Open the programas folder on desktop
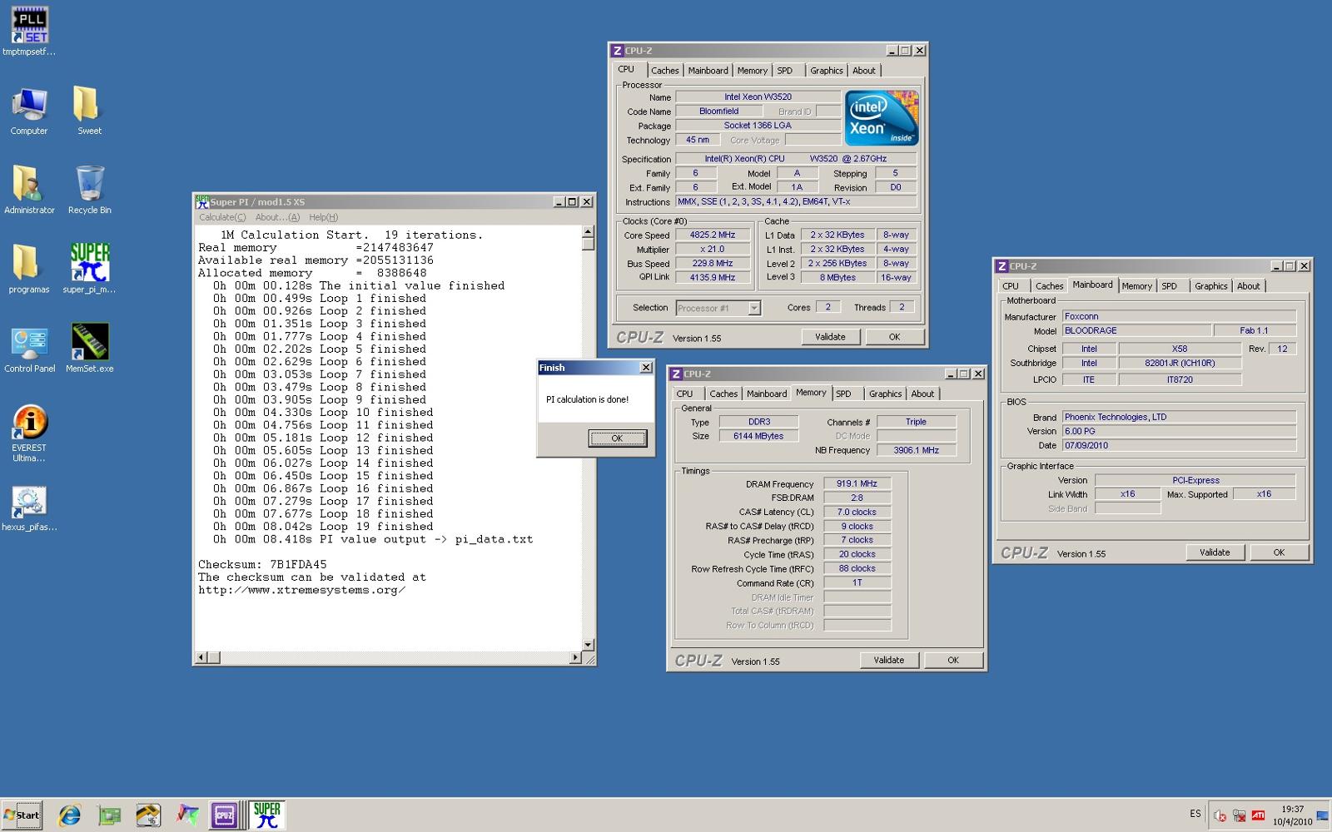 click(29, 269)
